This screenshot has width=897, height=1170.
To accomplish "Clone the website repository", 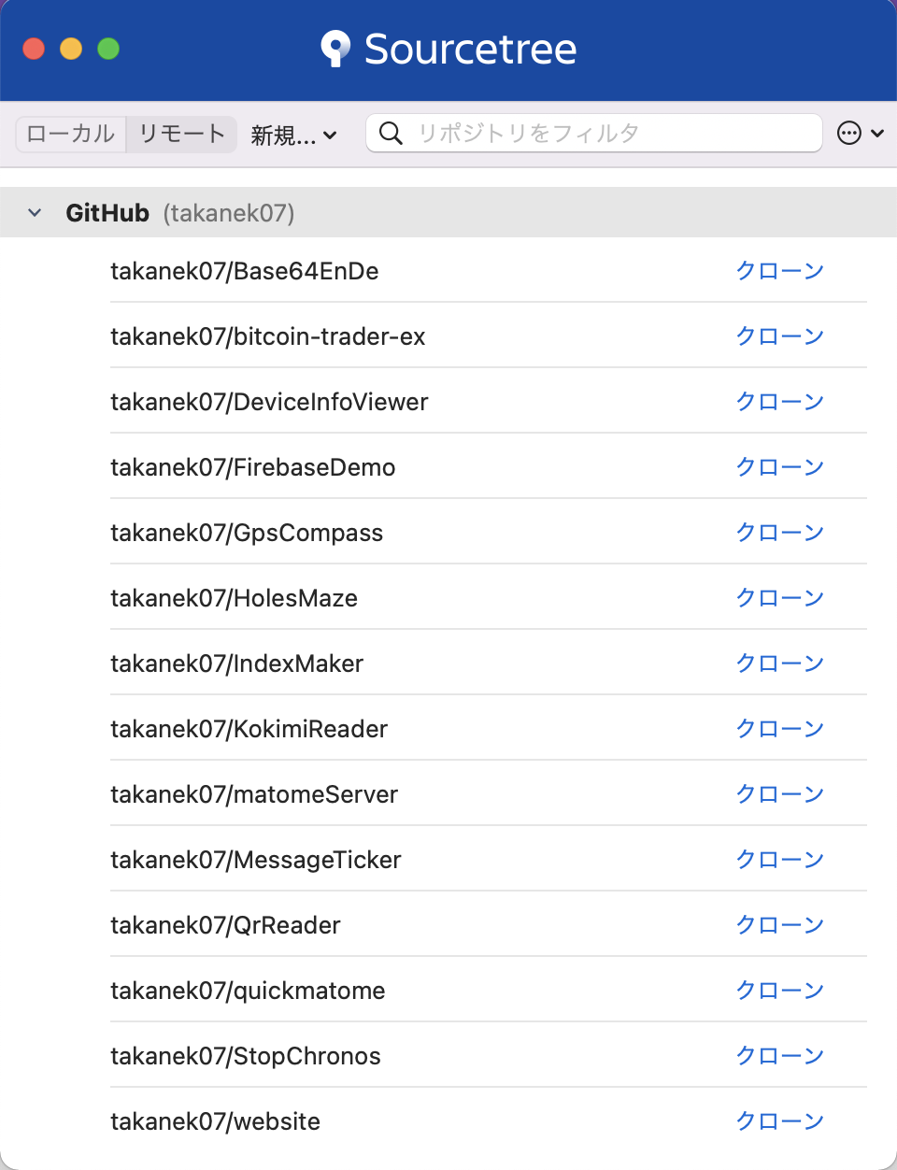I will point(779,1121).
